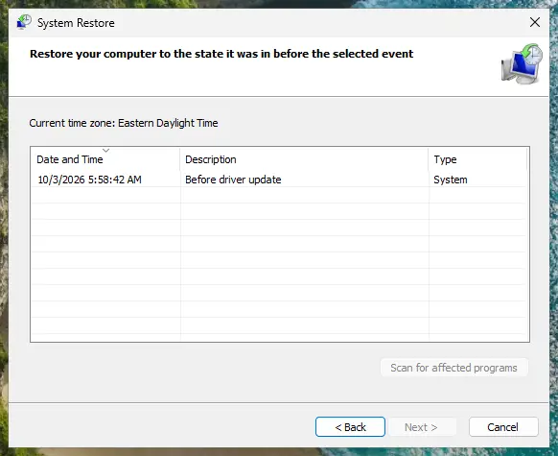Click the System Restore title bar icon
This screenshot has width=558, height=456.
[x=24, y=22]
